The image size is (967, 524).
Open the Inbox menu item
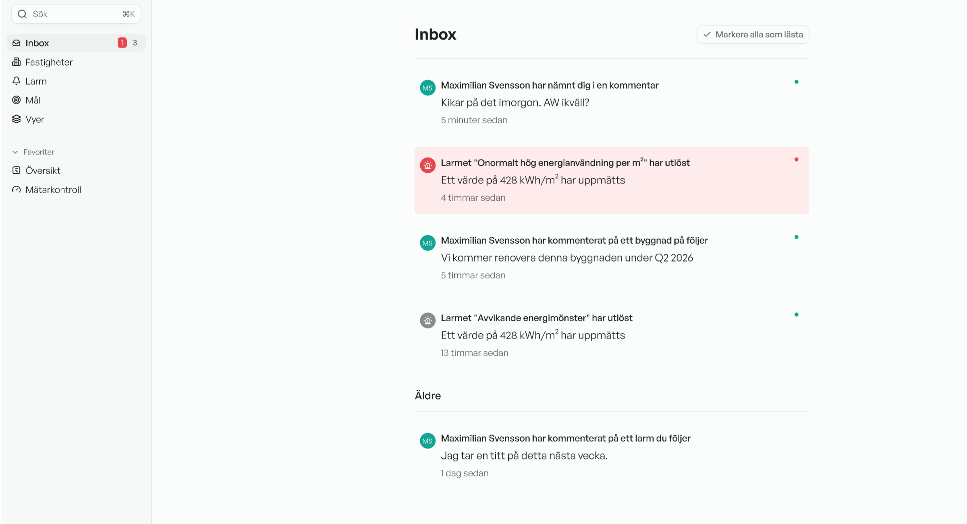(37, 43)
